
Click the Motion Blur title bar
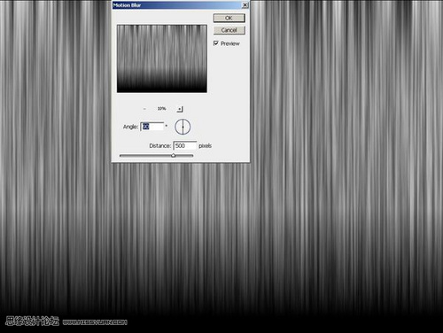tap(176, 5)
